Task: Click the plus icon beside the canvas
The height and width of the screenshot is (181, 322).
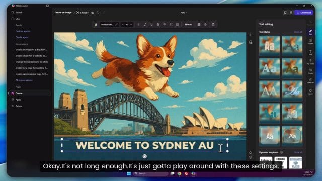Action: point(251,35)
